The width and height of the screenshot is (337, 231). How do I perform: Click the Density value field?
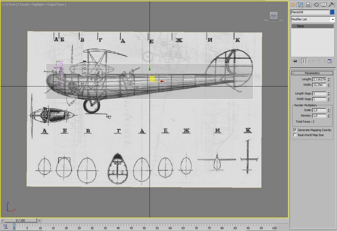pos(319,116)
